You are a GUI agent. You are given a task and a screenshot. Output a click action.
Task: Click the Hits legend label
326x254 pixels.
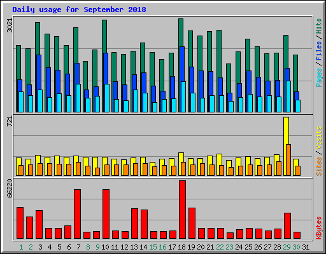click(319, 26)
